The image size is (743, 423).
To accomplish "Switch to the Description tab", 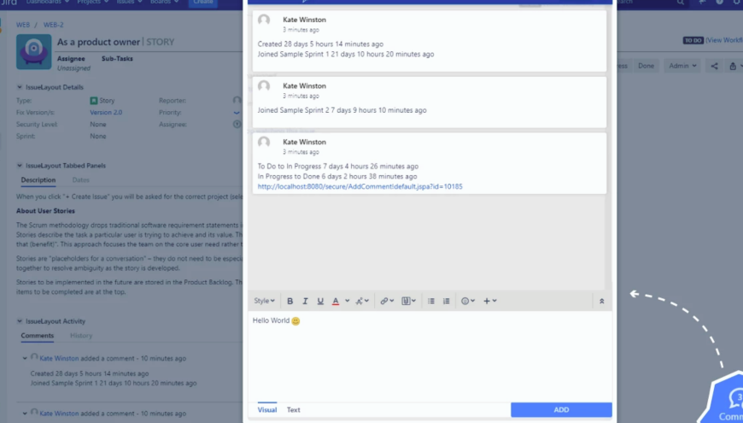I will [38, 180].
